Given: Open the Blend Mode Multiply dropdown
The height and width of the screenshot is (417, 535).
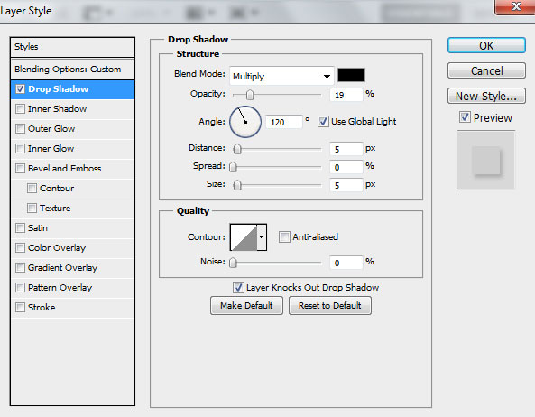Looking at the screenshot, I should click(x=281, y=76).
